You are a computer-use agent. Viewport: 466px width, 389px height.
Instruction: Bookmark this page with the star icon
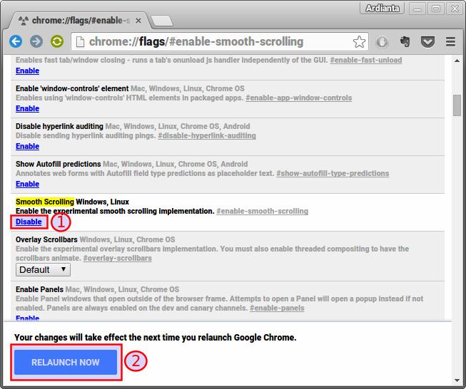coord(359,42)
